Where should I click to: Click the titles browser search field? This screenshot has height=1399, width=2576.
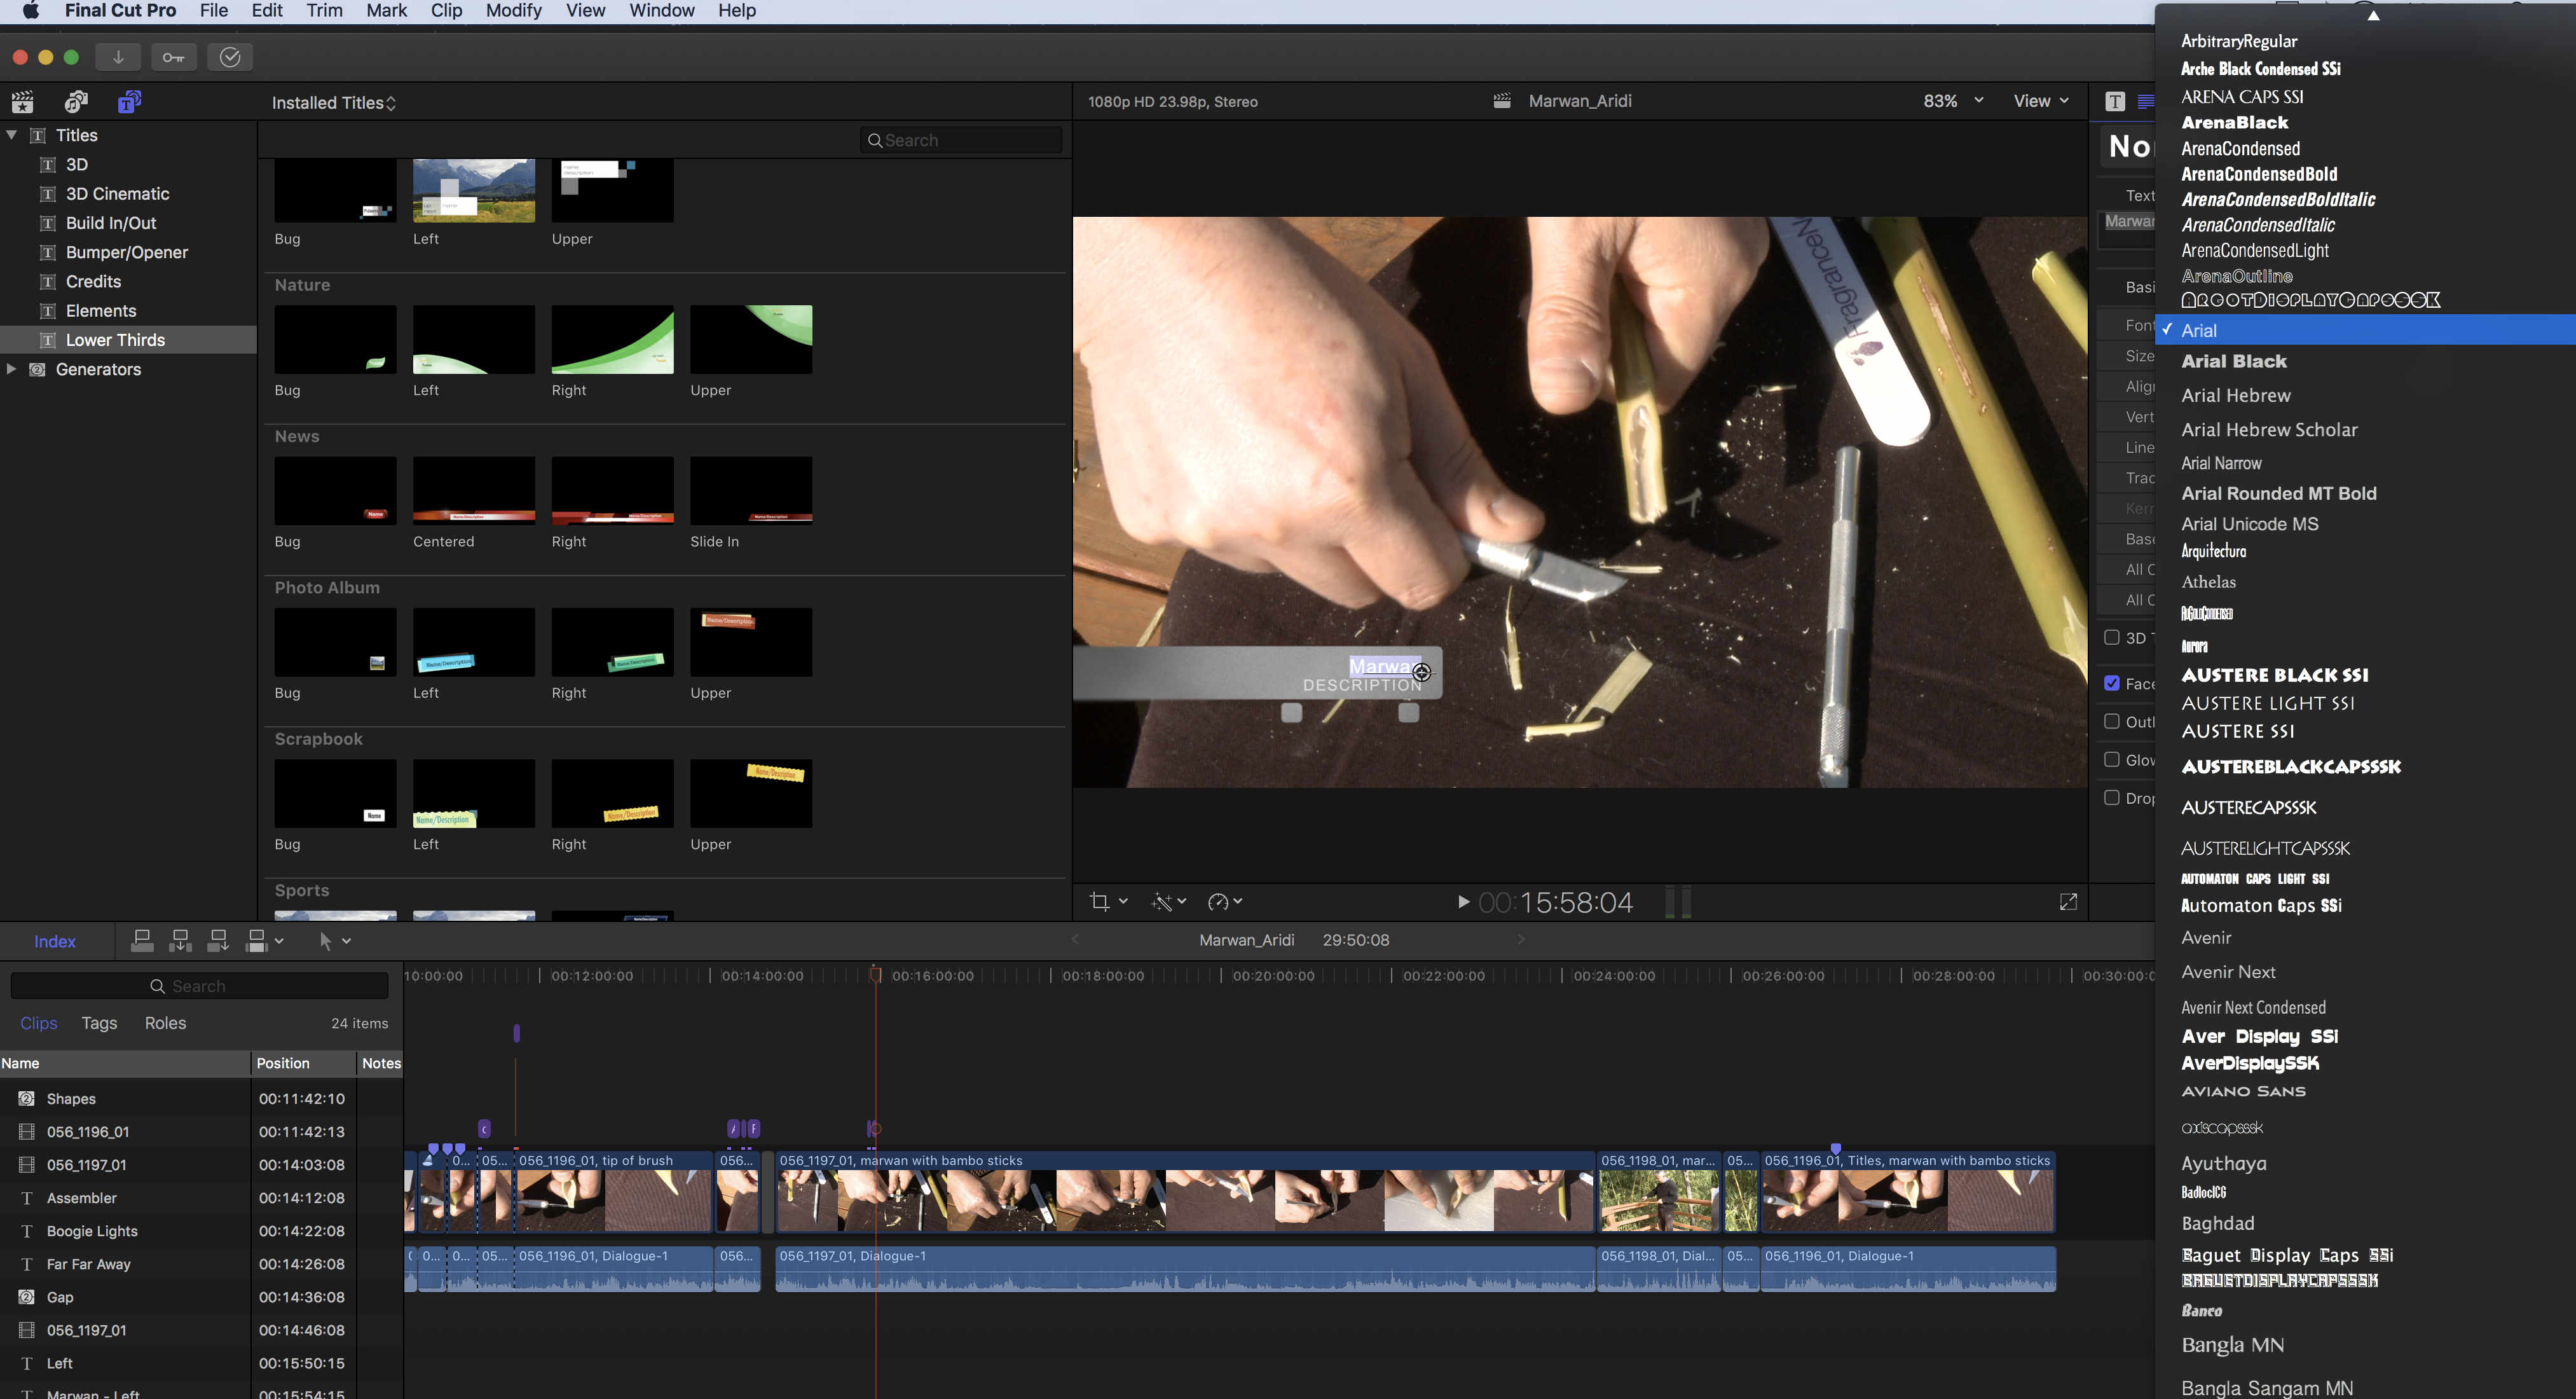[x=961, y=140]
